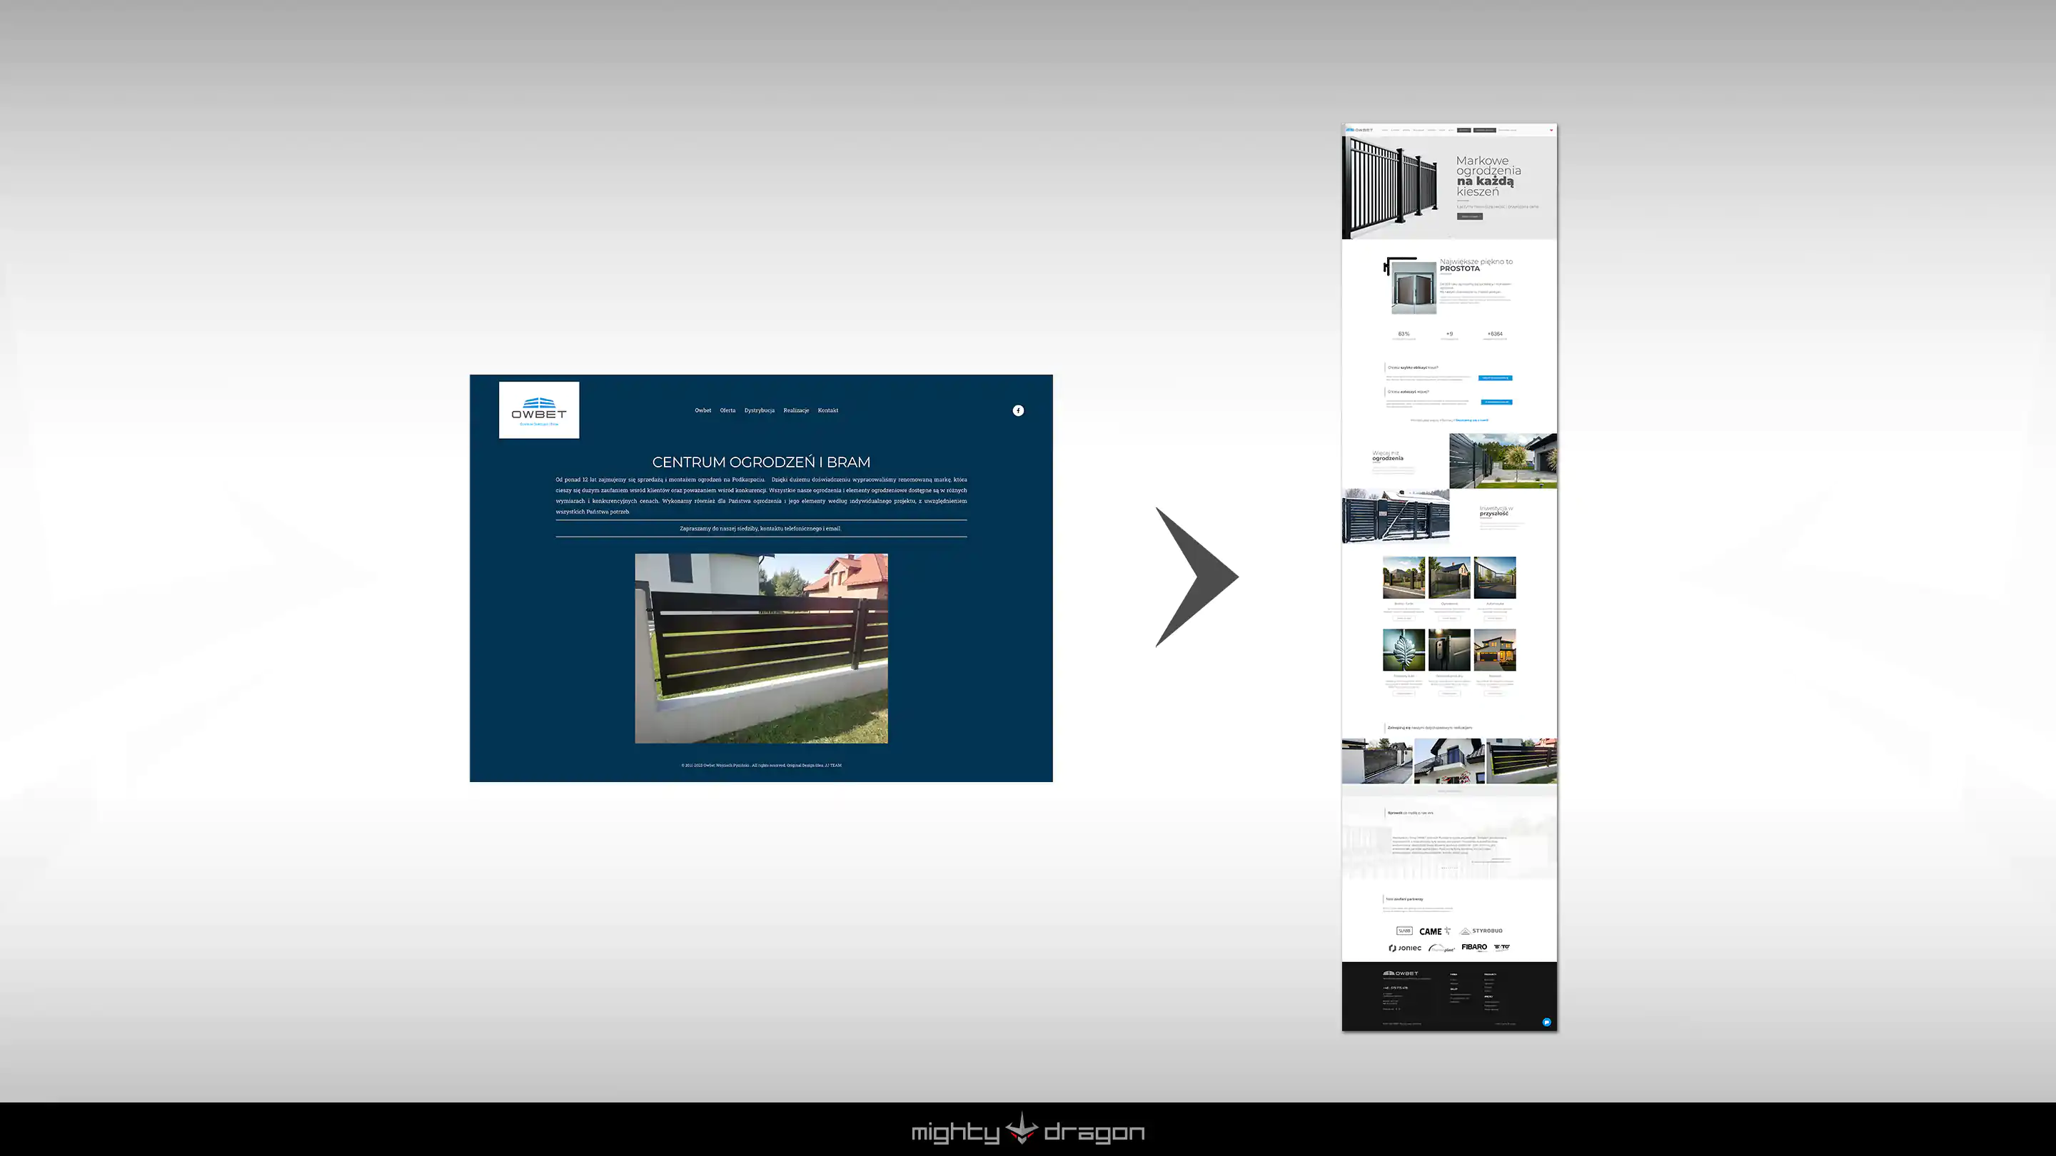Image resolution: width=2056 pixels, height=1156 pixels.
Task: Click the first blue calculate cost button
Action: 1494,377
